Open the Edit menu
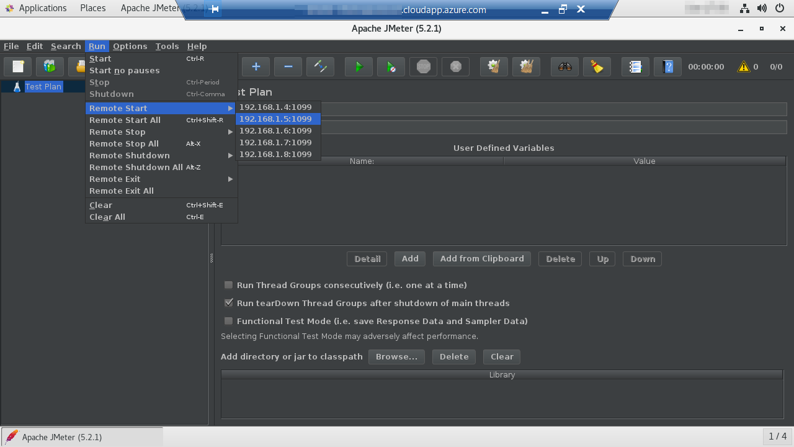Screen dimensions: 794x447 (x=35, y=46)
